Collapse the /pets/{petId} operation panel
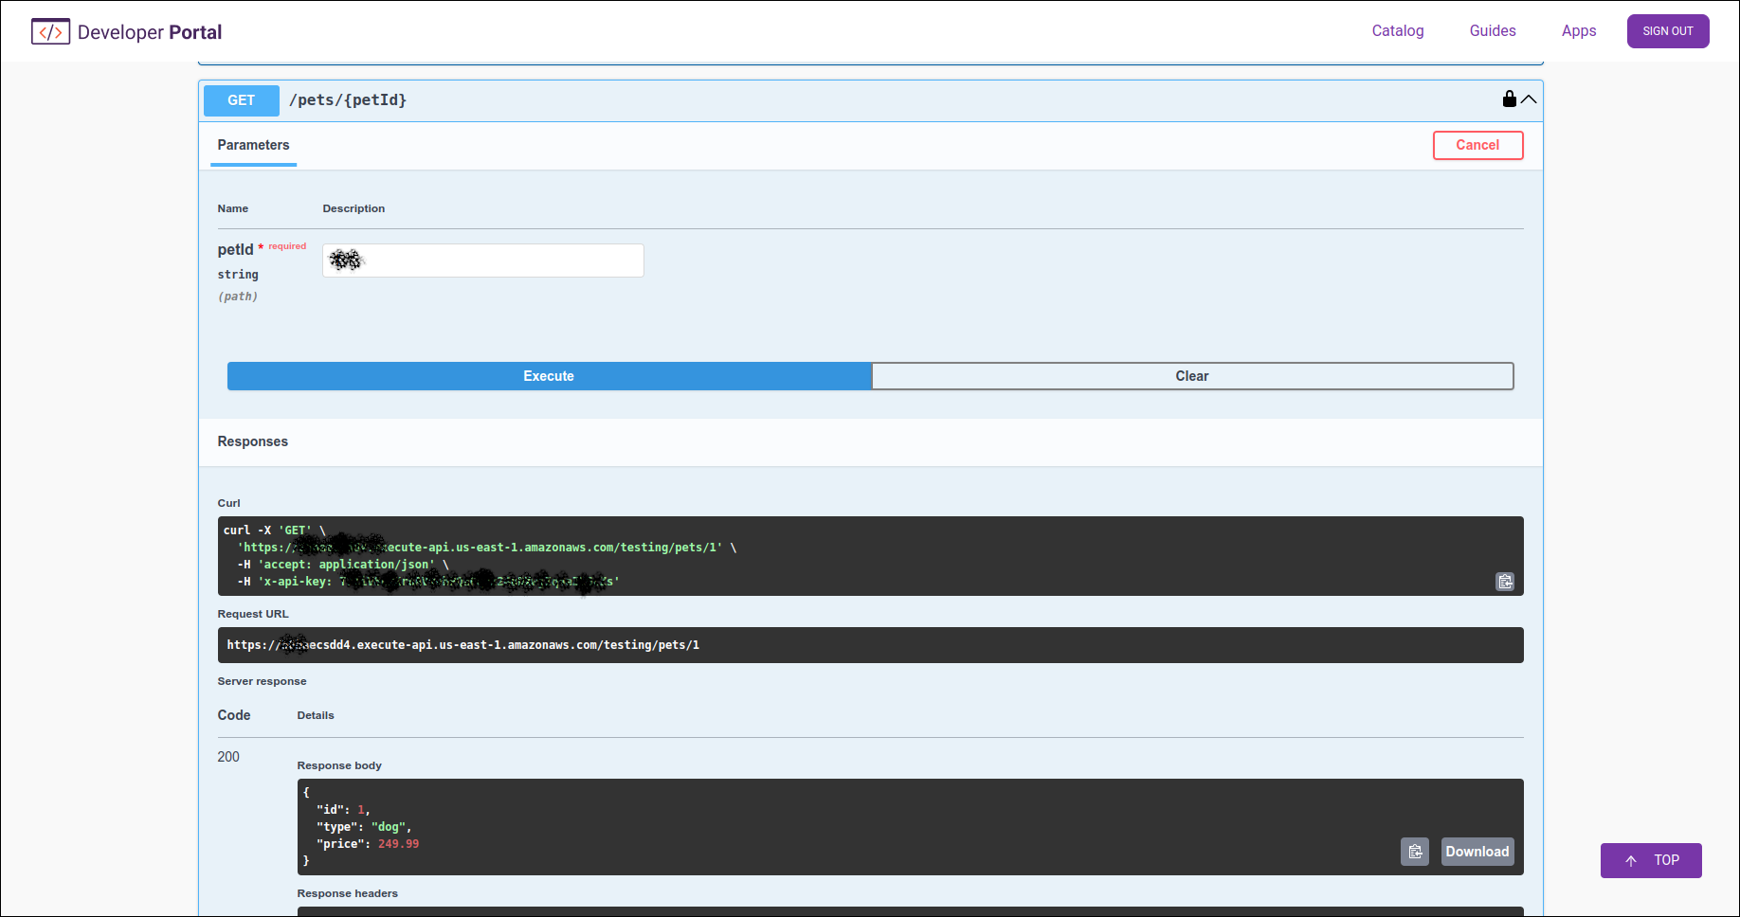1740x917 pixels. click(1529, 99)
